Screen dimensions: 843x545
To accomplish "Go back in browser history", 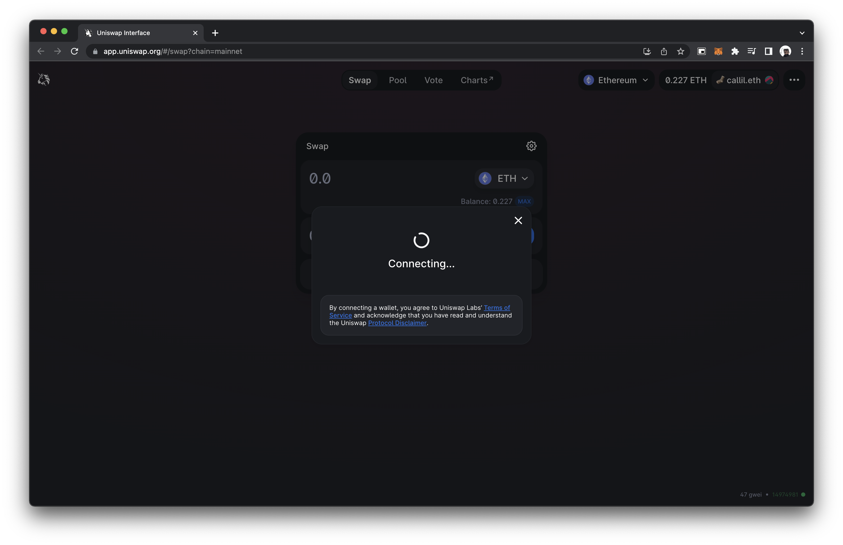I will (x=41, y=51).
